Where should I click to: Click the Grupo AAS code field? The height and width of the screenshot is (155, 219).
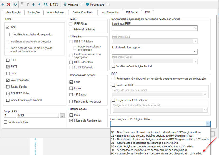point(10,115)
